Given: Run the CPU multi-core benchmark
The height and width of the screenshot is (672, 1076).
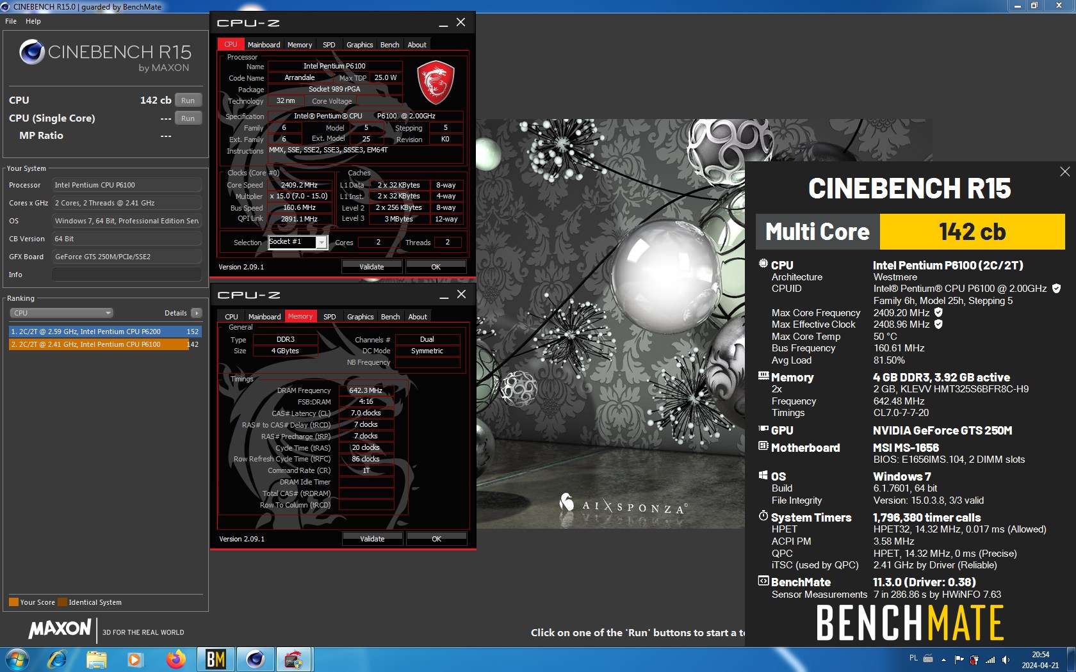Looking at the screenshot, I should click(x=188, y=100).
